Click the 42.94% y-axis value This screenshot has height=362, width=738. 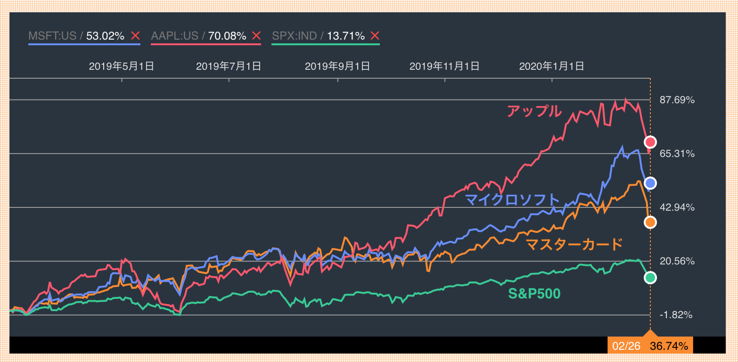[677, 207]
